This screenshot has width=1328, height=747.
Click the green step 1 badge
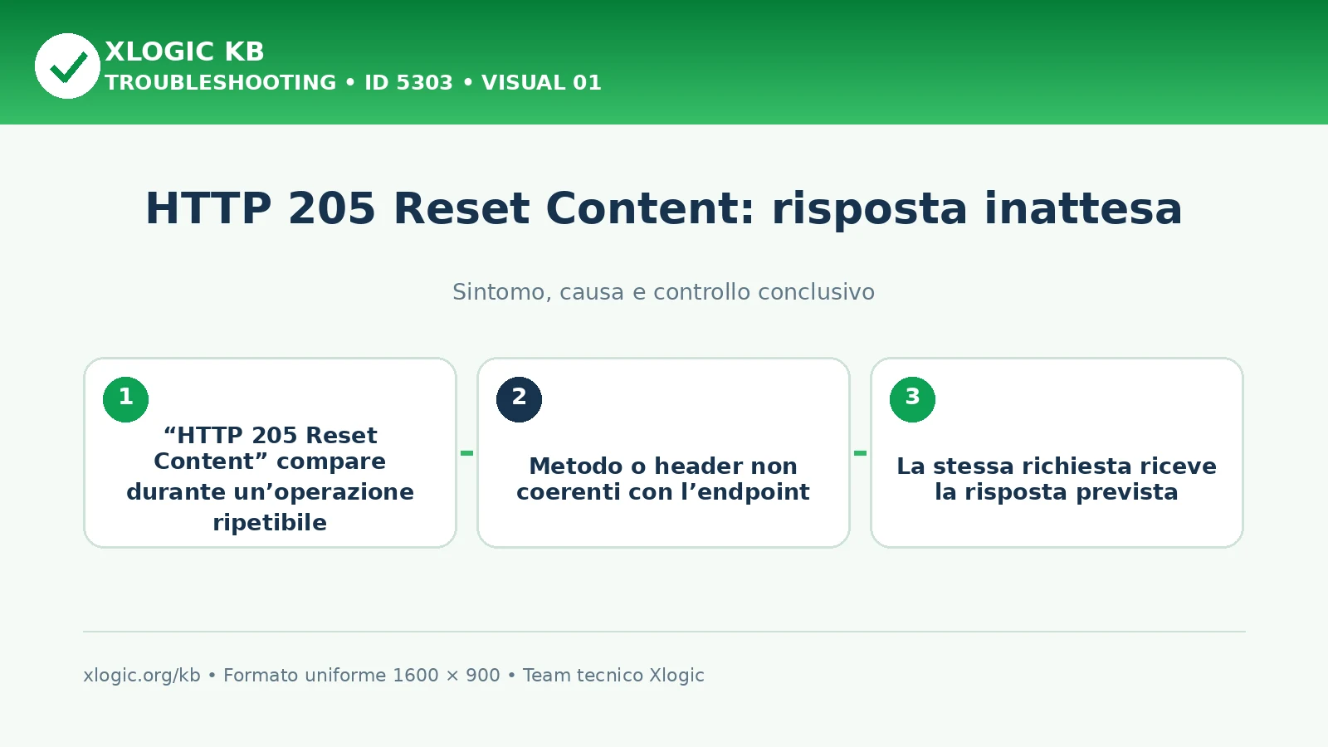(125, 399)
